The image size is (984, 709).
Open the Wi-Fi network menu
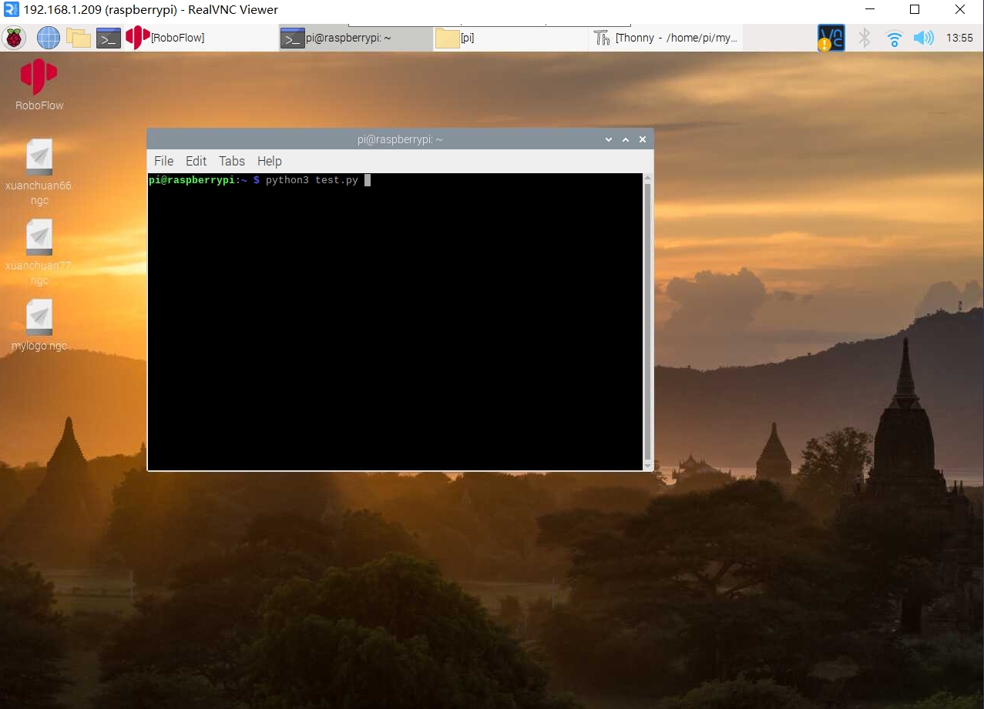click(894, 38)
